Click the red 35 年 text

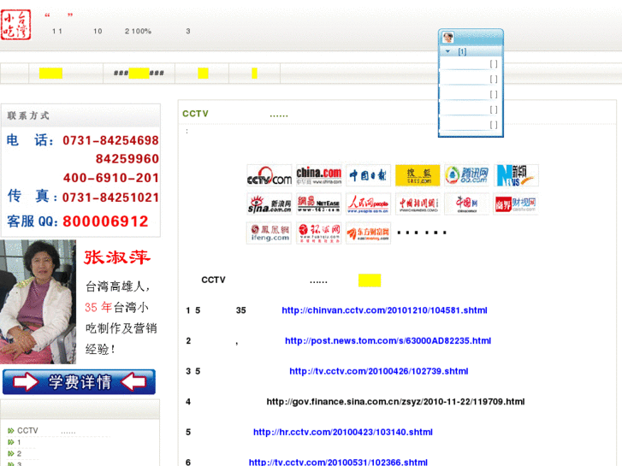pyautogui.click(x=98, y=307)
